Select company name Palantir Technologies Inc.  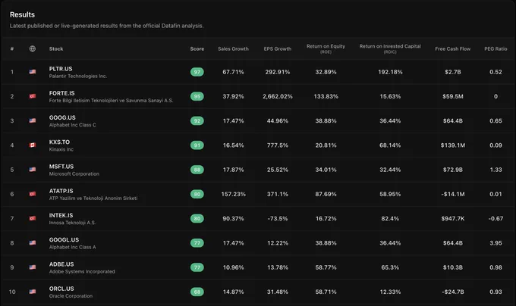coord(78,76)
